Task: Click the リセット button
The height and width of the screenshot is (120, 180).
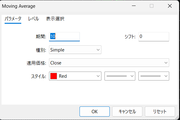Action: click(x=160, y=111)
